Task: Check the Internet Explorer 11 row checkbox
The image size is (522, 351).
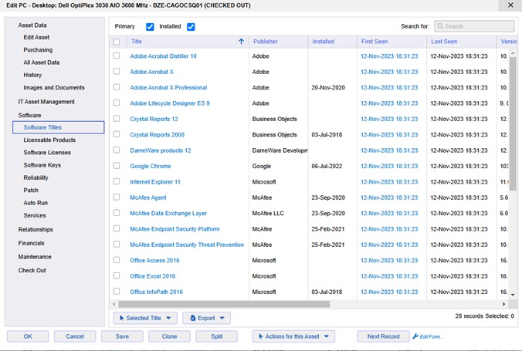Action: coord(117,181)
